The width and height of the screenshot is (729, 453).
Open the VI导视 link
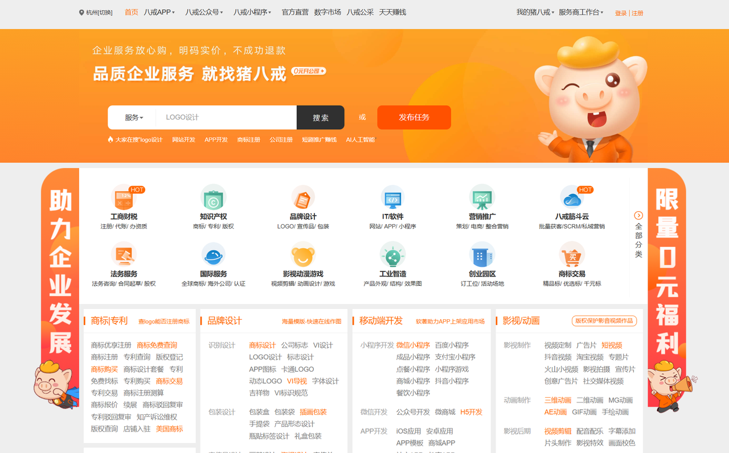coord(297,381)
